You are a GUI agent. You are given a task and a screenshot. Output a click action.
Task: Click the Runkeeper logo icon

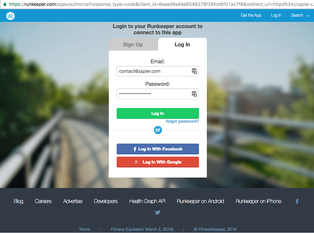[10, 16]
